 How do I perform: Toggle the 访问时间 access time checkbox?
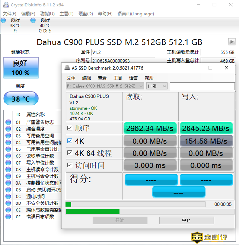pyautogui.click(x=70, y=165)
